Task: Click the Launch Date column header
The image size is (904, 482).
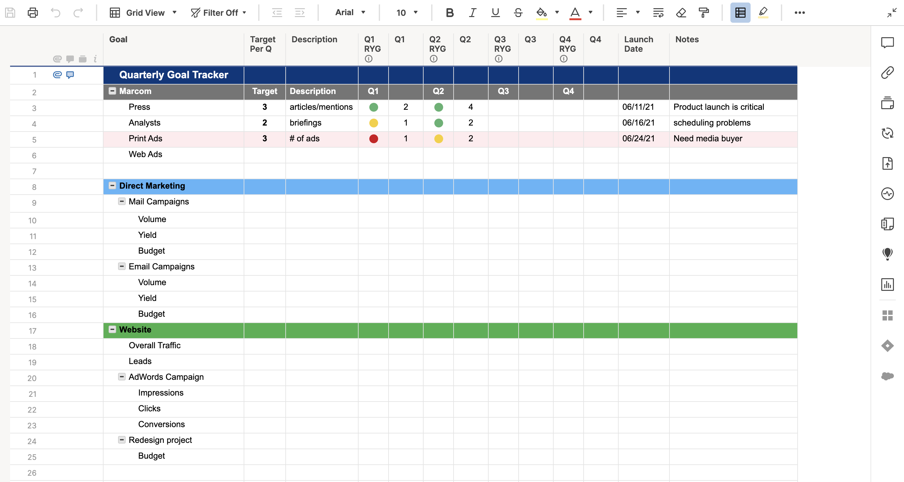Action: coord(638,44)
